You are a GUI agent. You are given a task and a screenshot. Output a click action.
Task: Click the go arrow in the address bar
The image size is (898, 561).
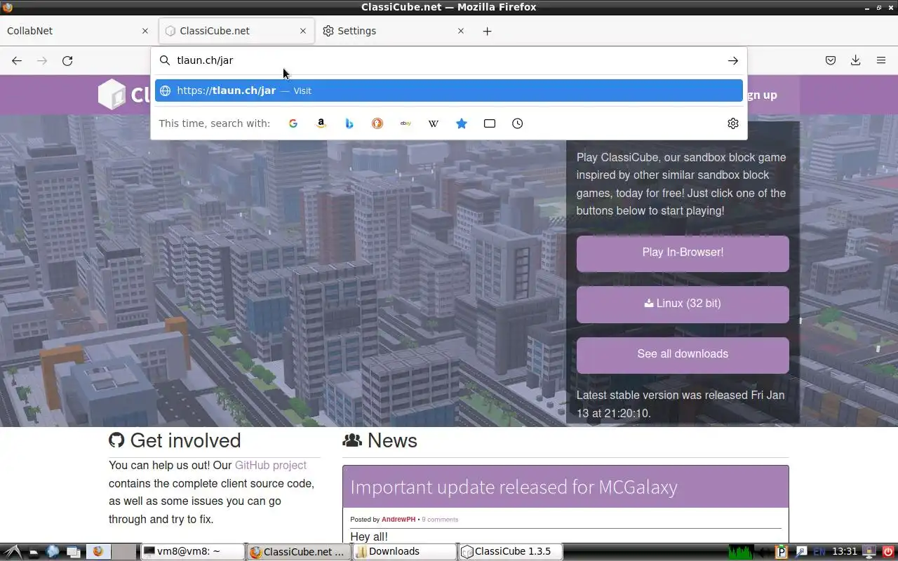point(733,61)
